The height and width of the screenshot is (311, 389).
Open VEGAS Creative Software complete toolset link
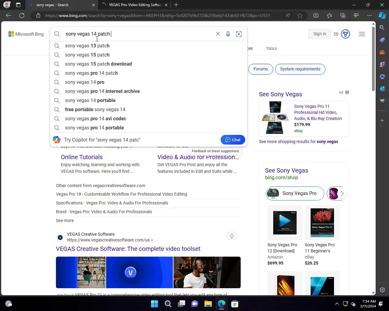point(128,249)
